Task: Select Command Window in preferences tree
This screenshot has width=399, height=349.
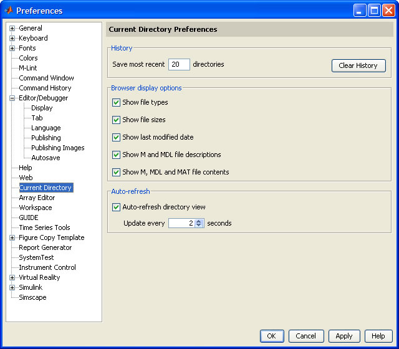Action: 46,78
